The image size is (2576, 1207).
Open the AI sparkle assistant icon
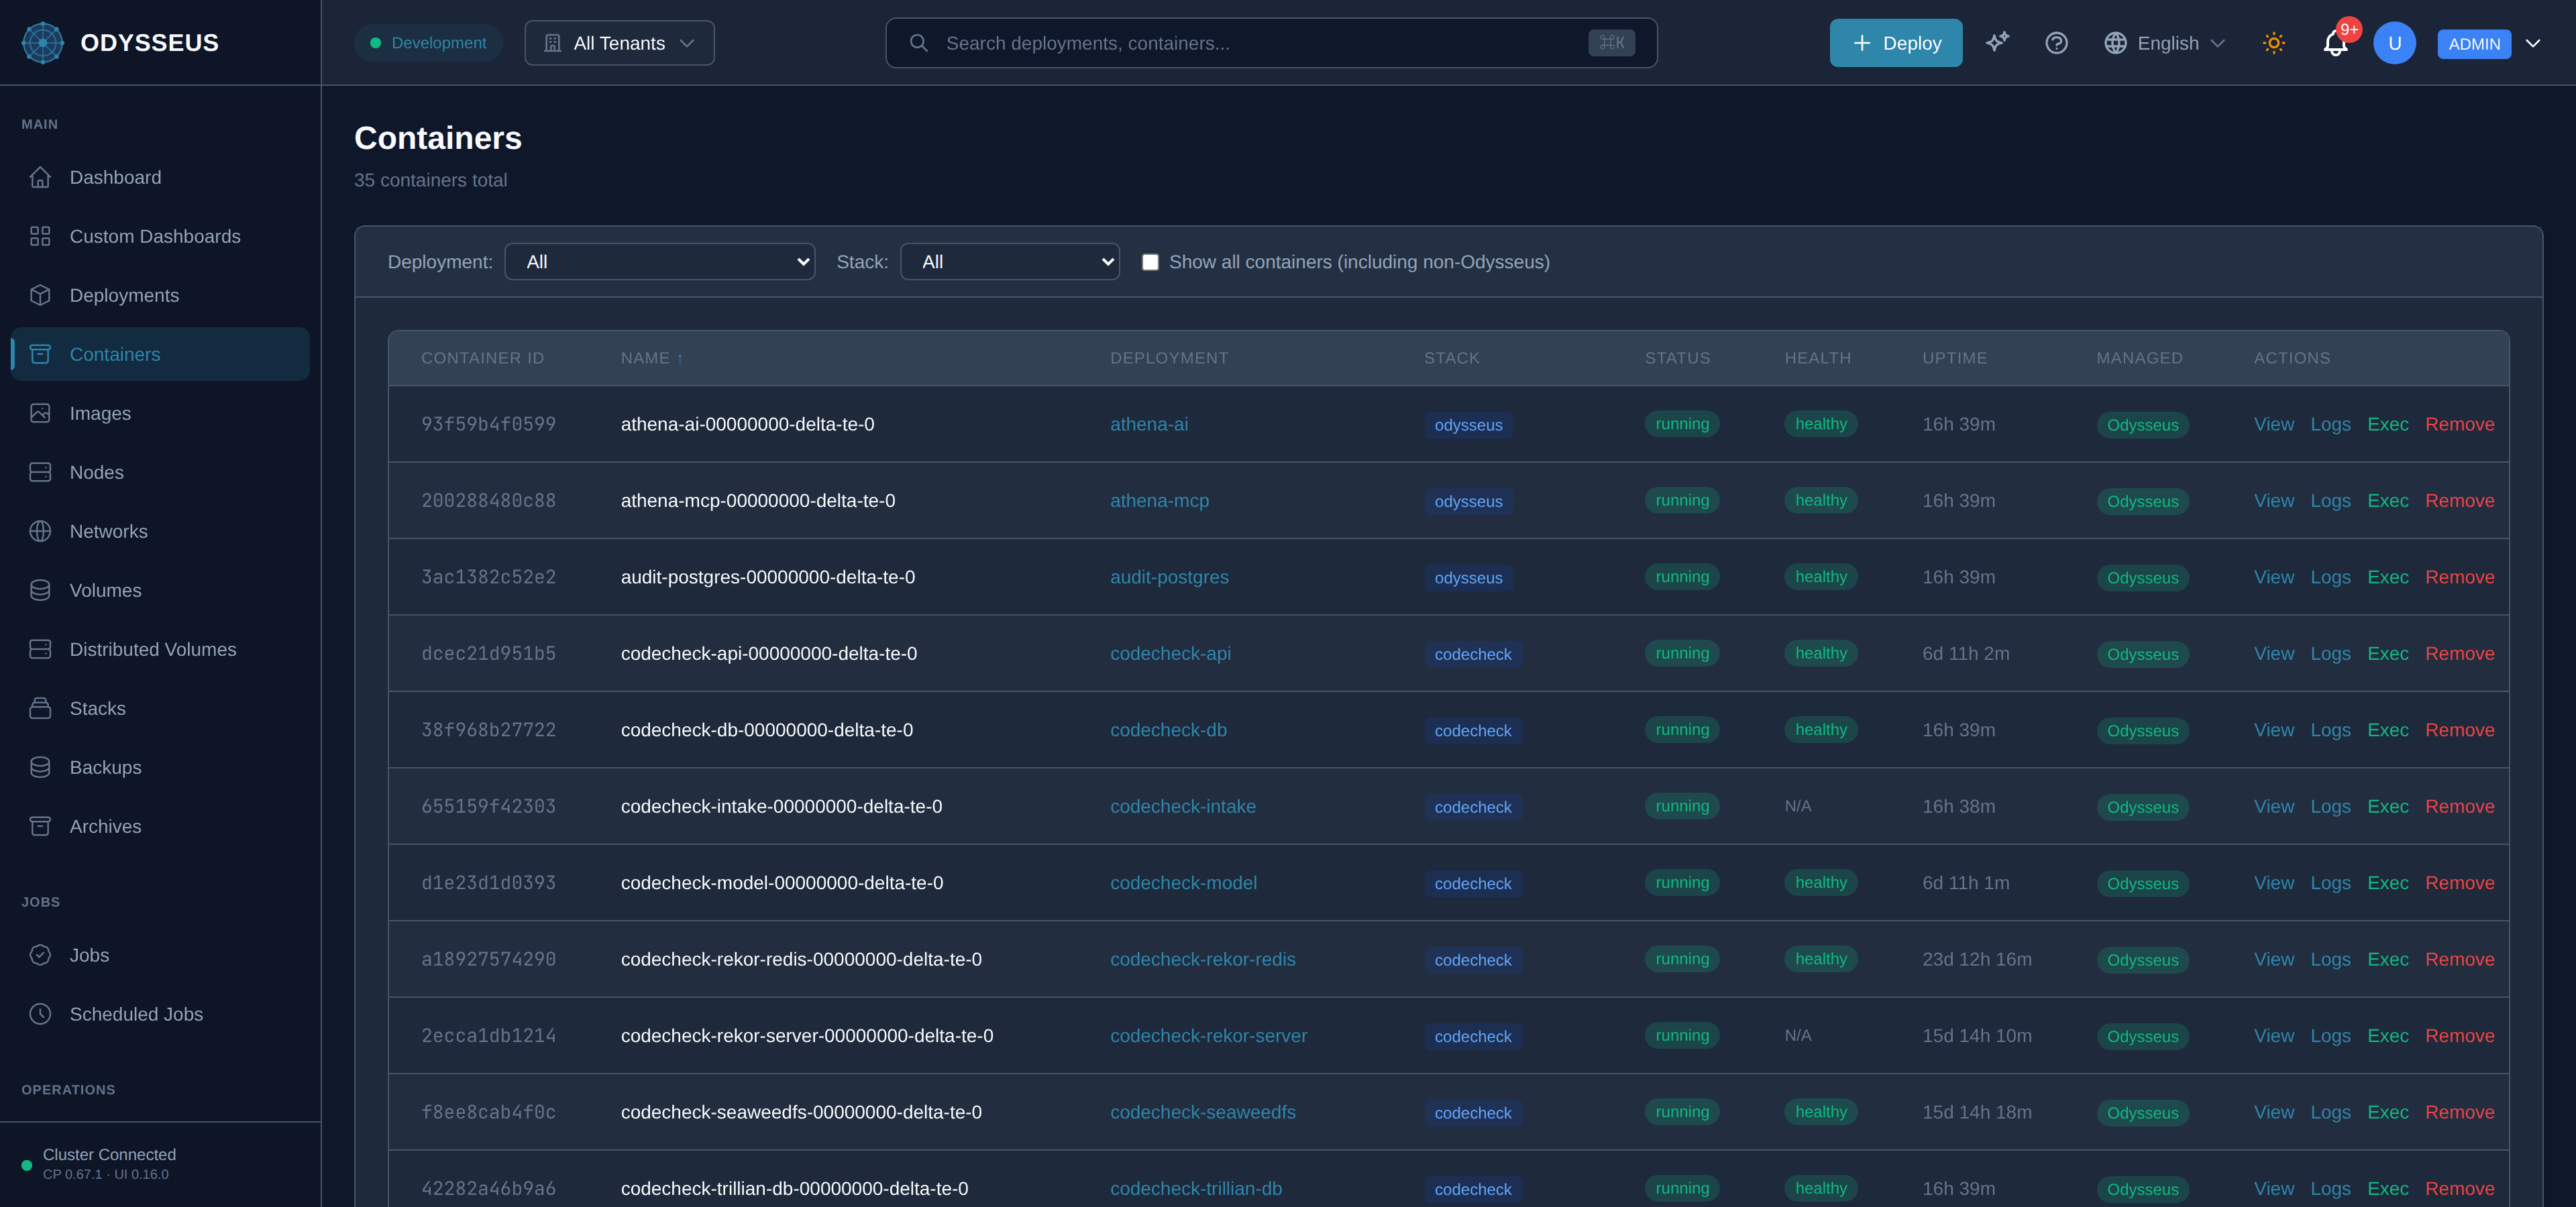click(x=1997, y=42)
